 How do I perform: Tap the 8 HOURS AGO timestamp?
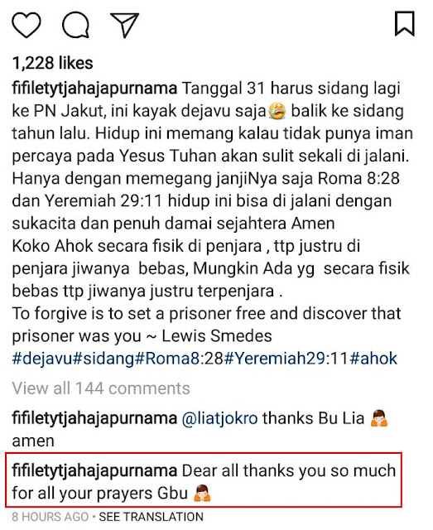pyautogui.click(x=51, y=517)
